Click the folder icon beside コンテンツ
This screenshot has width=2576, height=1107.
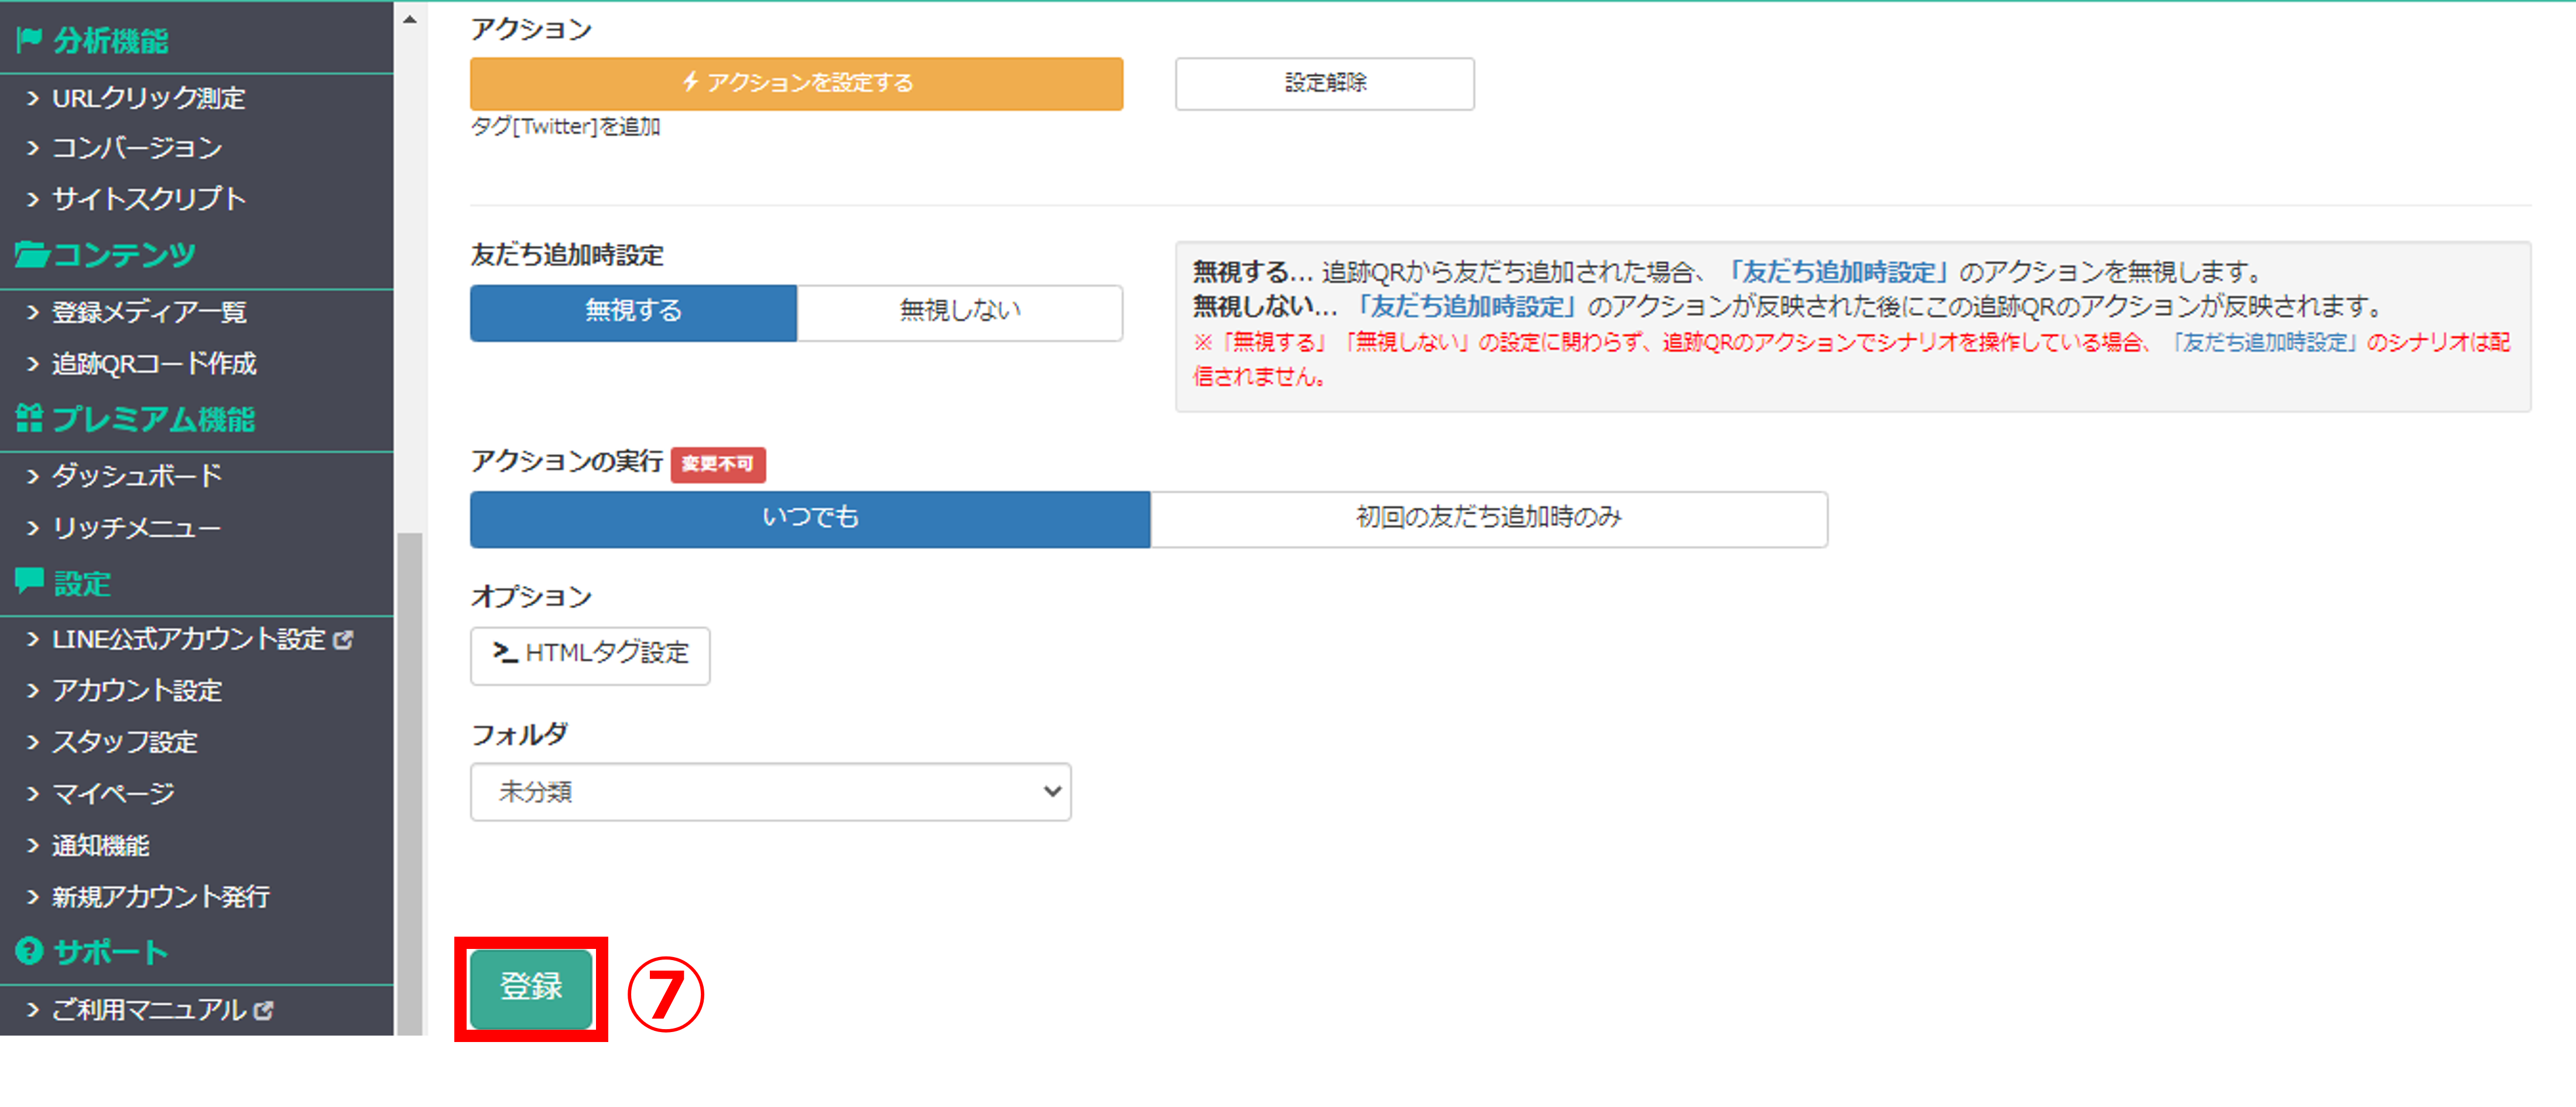point(32,255)
